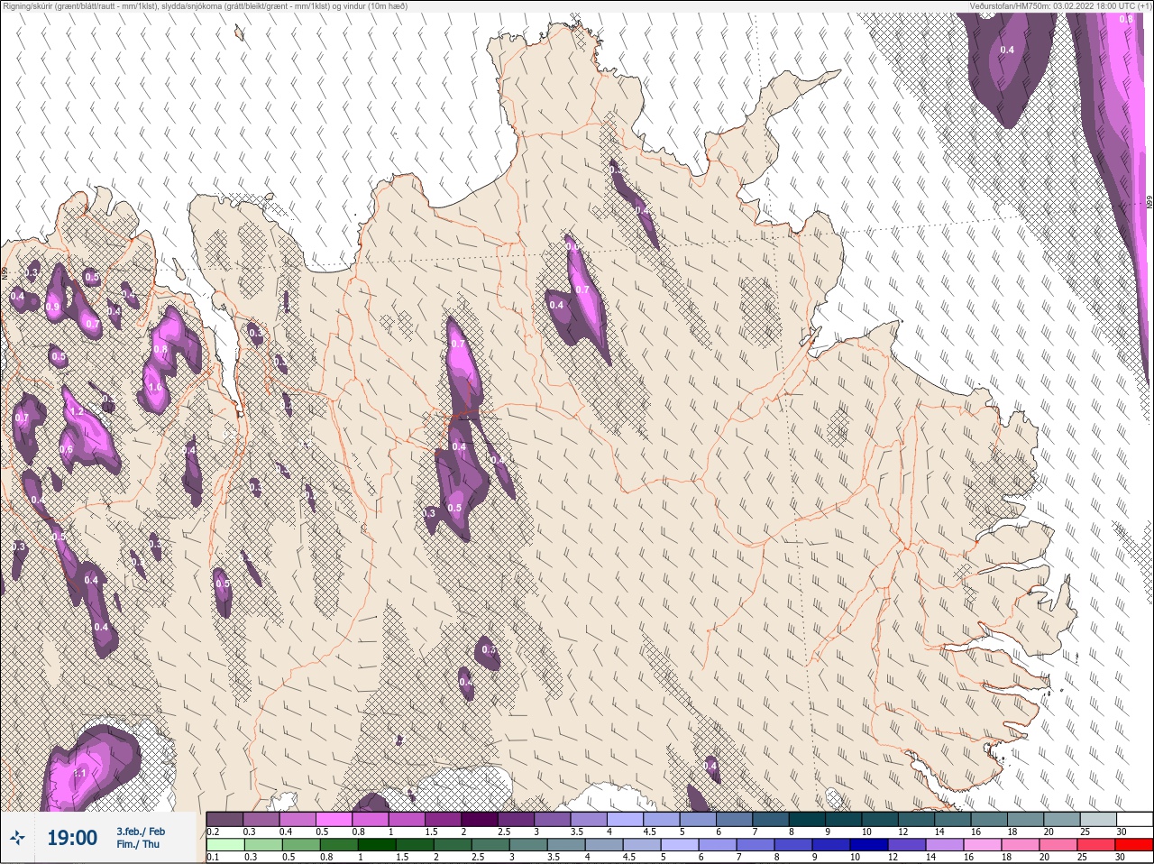The height and width of the screenshot is (864, 1154).
Task: Pick lower legend swatch between 25 and 30
Action: [x=1096, y=845]
